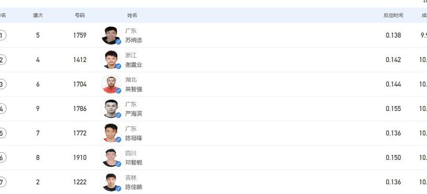Click the male icon on bib 1910's avatar
427x194 pixels.
(118, 164)
